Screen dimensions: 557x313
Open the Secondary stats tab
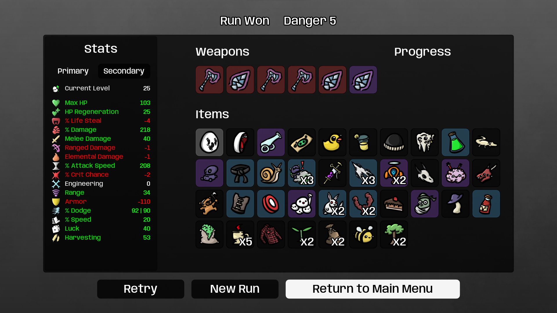pos(124,71)
